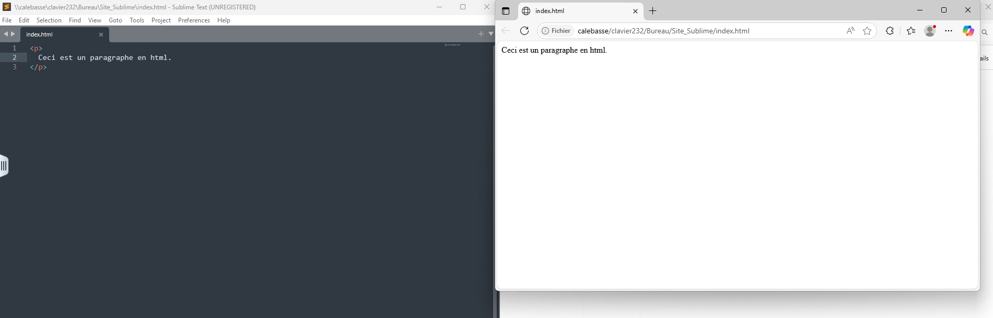Viewport: 993px width, 318px height.
Task: Open Edge Settings and more menu
Action: (x=949, y=31)
